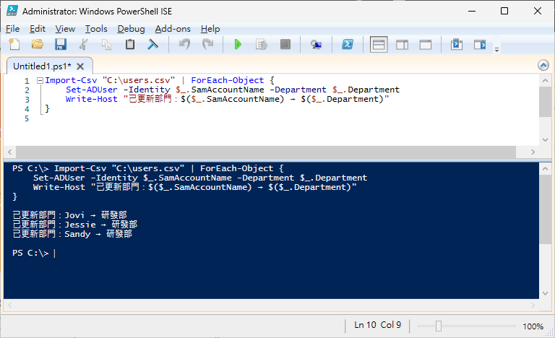Clear the console pane using the toolbar icon
Viewport: 555px width, 338px height.
click(x=152, y=45)
